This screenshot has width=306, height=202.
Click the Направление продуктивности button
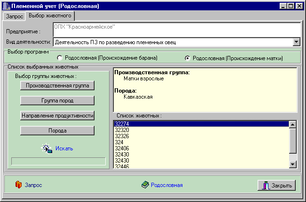pos(57,115)
